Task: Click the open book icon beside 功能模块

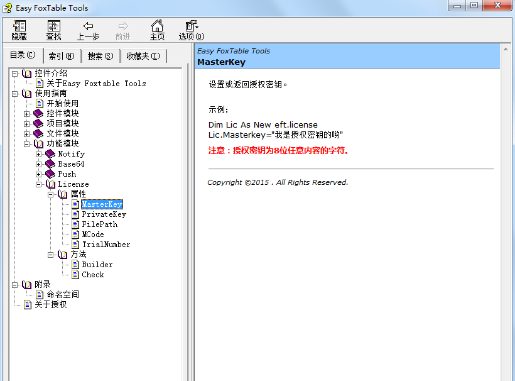Action: point(38,144)
